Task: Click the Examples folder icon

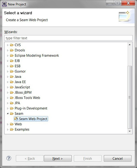Action: point(12,129)
